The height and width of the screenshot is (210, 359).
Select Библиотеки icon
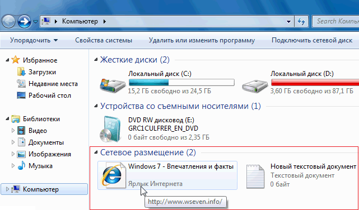16,119
